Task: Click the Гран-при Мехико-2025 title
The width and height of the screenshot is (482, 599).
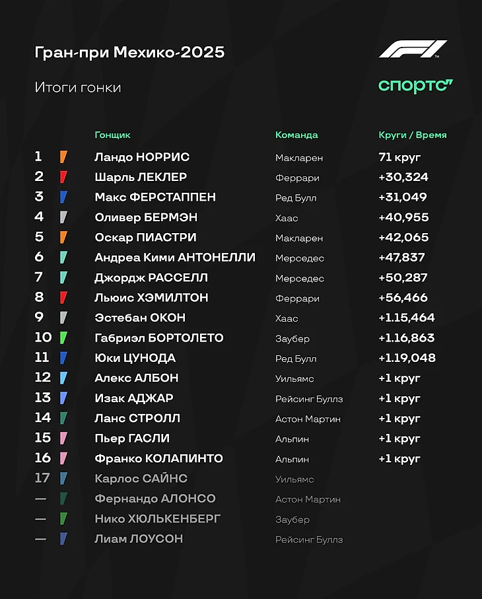Action: point(129,52)
